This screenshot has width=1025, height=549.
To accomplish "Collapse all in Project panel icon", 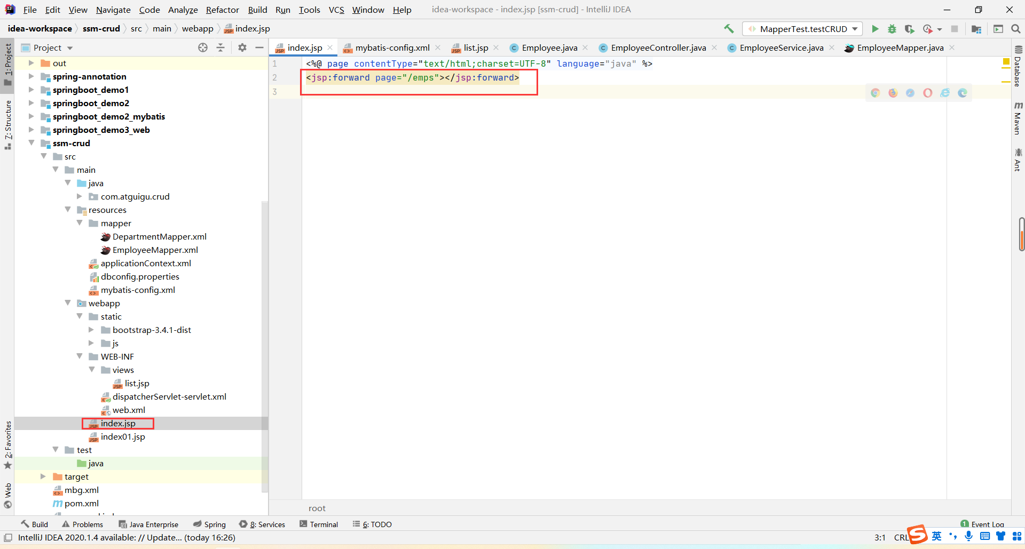I will (x=220, y=47).
